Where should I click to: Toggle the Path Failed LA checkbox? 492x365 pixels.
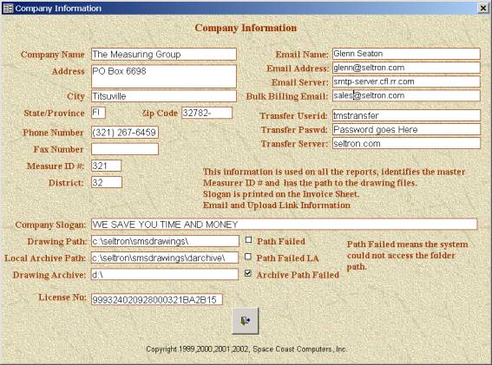248,257
